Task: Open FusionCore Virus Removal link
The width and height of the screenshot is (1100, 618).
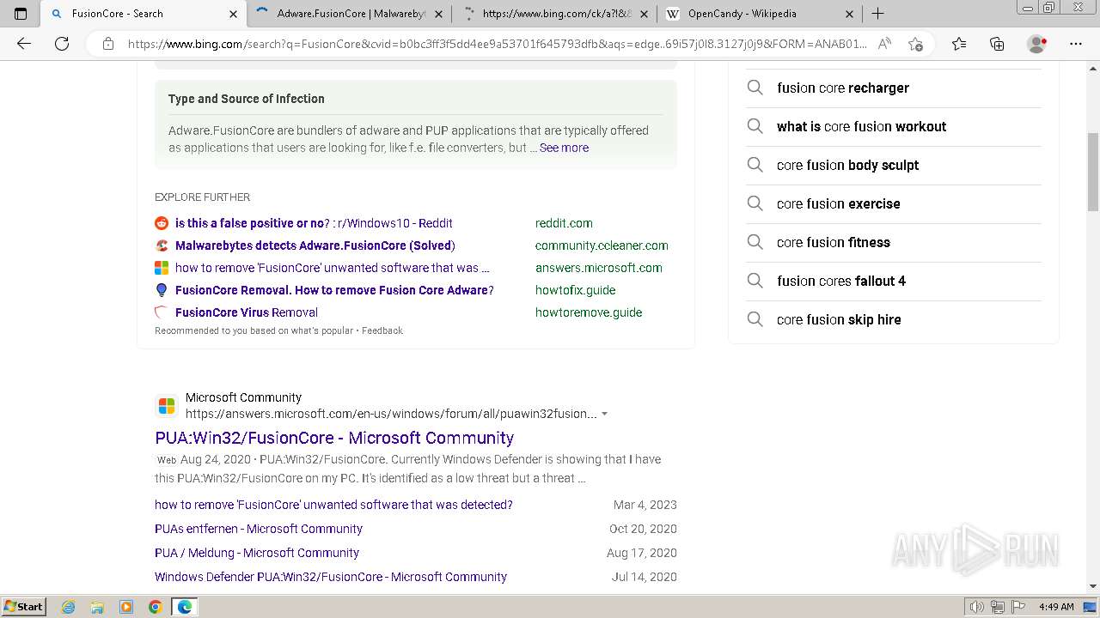Action: pos(247,312)
